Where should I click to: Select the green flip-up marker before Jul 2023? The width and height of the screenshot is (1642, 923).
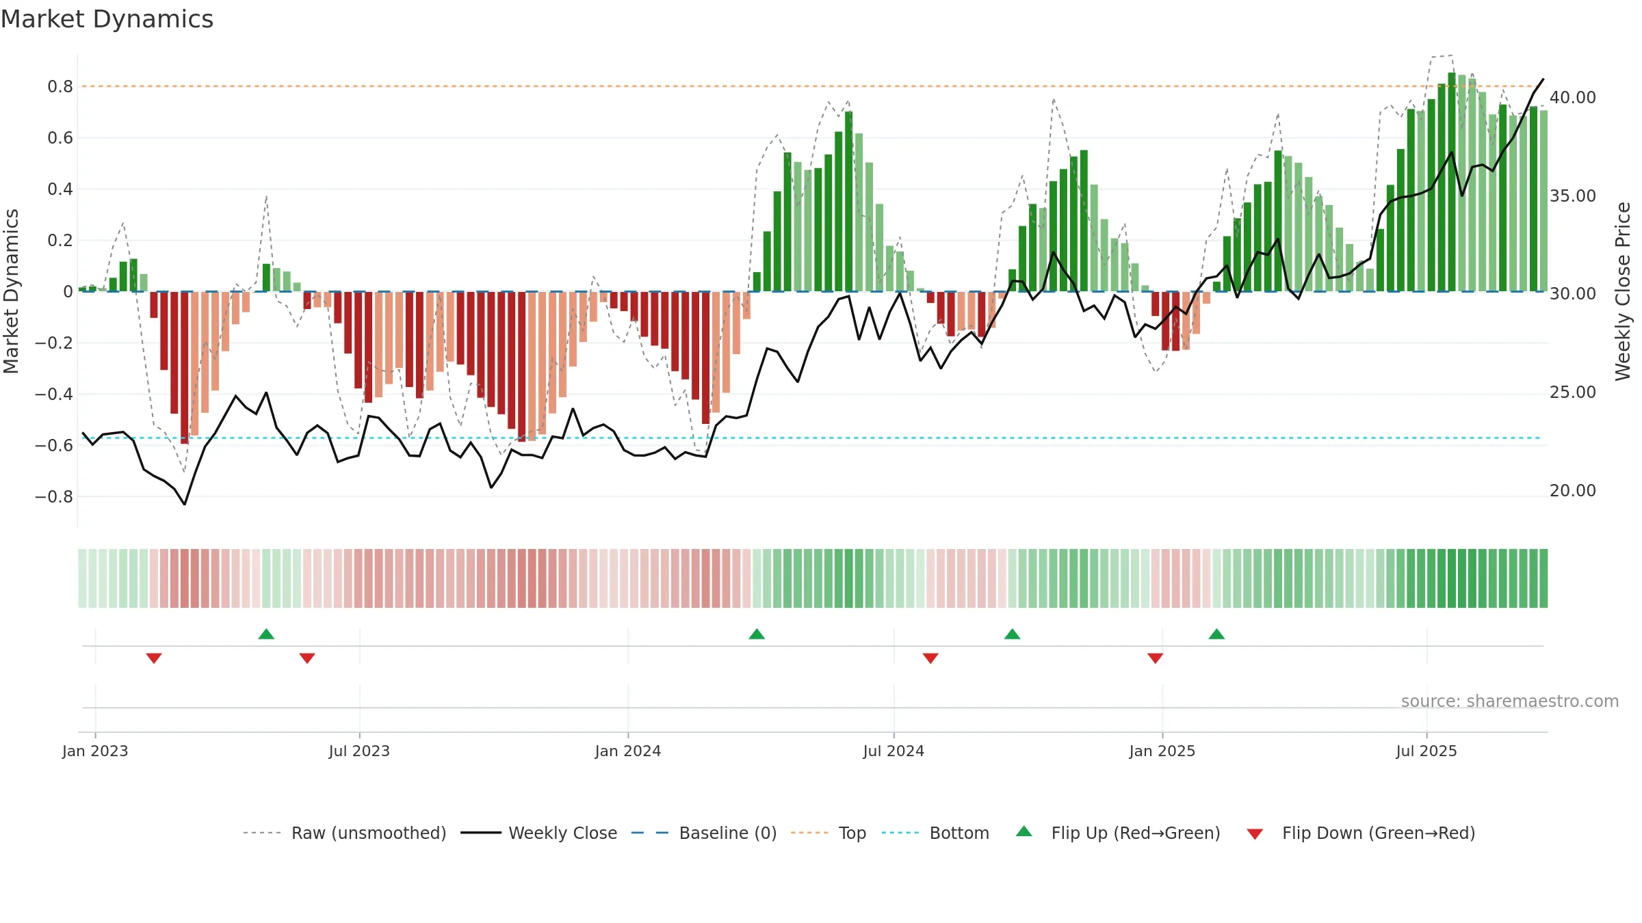266,634
